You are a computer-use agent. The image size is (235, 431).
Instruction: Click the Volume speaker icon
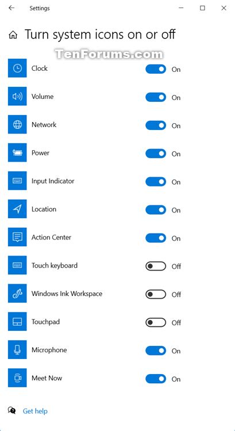pyautogui.click(x=17, y=97)
